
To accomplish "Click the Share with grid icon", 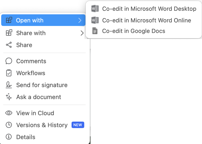I will (9, 33).
